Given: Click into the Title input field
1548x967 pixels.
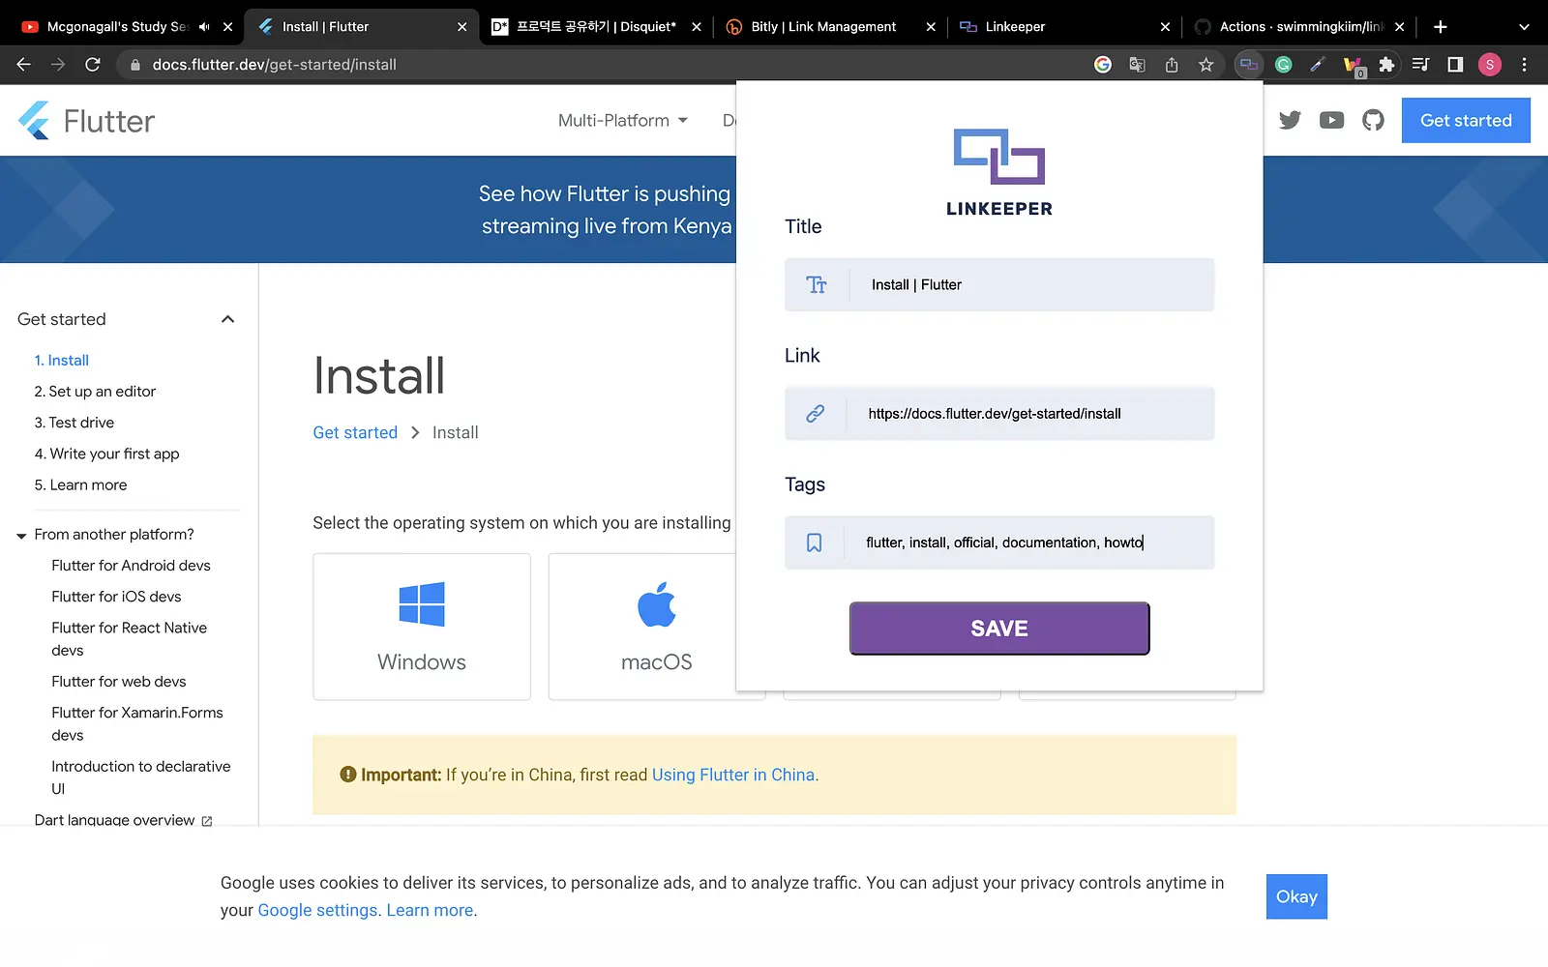Looking at the screenshot, I should (999, 284).
